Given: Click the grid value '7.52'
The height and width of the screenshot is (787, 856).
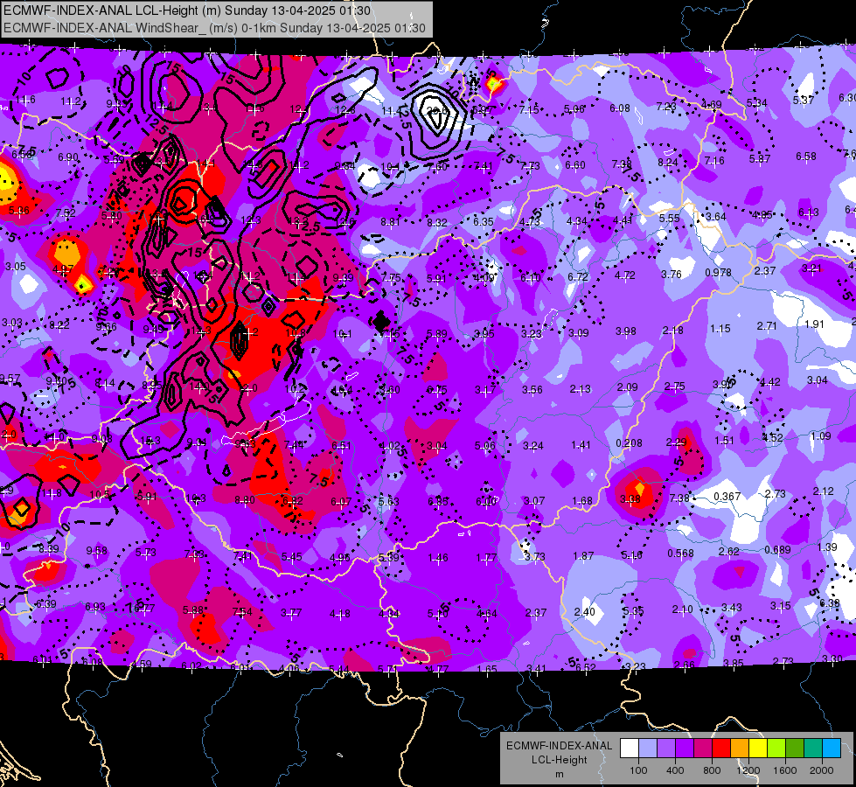Looking at the screenshot, I should pos(66,212).
